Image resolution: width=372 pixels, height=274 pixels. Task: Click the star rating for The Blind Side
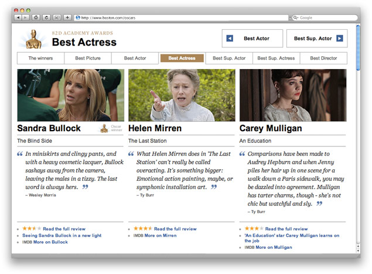[x=32, y=228]
